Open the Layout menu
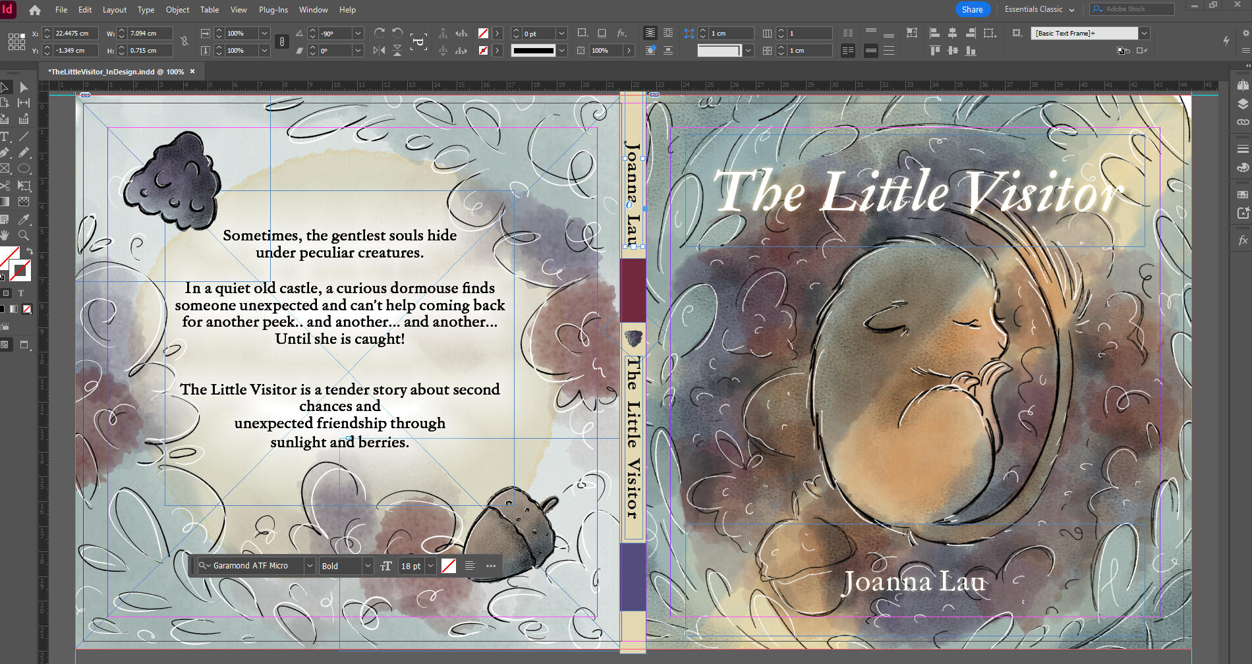 coord(115,10)
